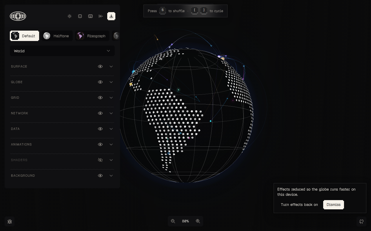Open the info panel icon
Image resolution: width=371 pixels, height=231 pixels.
click(80, 16)
